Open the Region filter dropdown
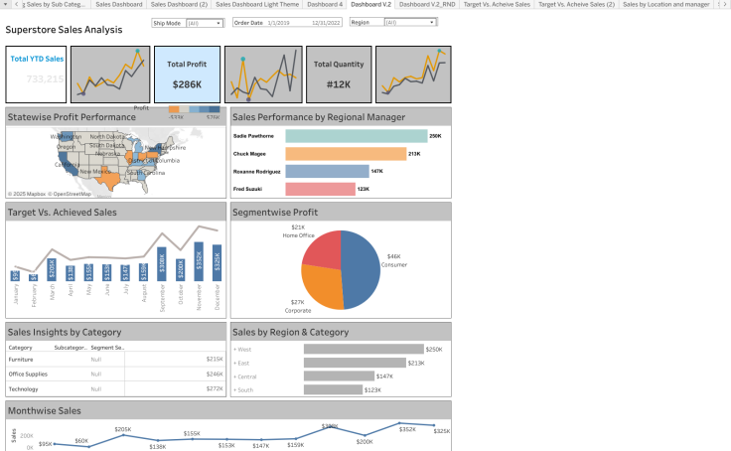Viewport: 731px width, 451px height. pos(410,22)
